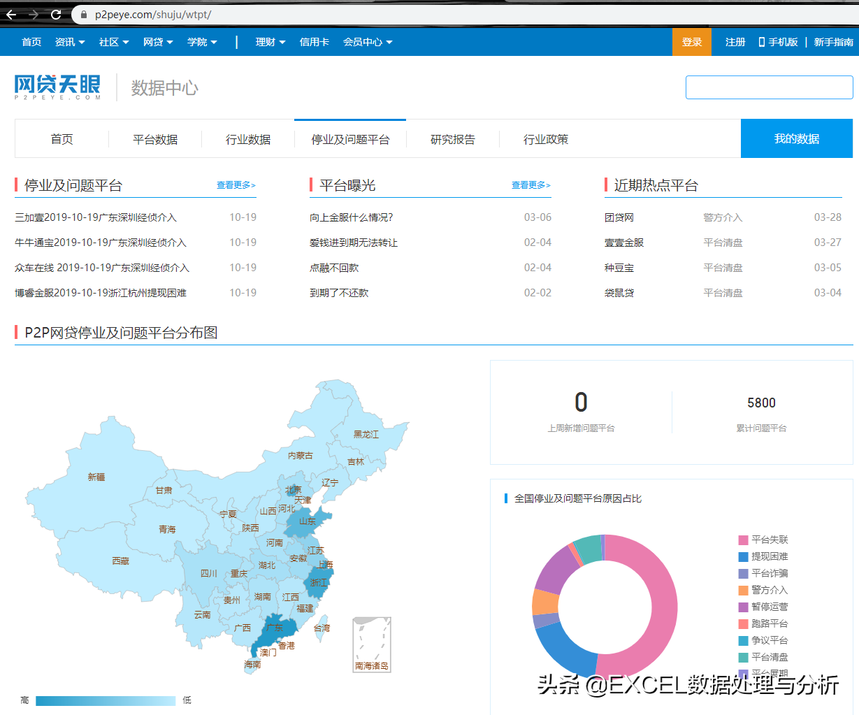Select the 停业及问题平台 tab

pyautogui.click(x=350, y=139)
